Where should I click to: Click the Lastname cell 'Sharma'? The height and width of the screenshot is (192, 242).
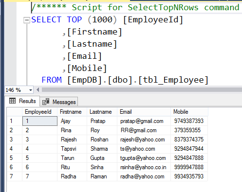(x=102, y=149)
